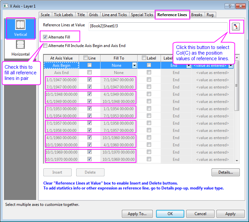Image resolution: width=249 pixels, height=222 pixels.
Task: Open the value as entered dropdown in first row
Action: tap(231, 65)
